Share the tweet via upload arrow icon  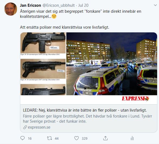(105, 138)
